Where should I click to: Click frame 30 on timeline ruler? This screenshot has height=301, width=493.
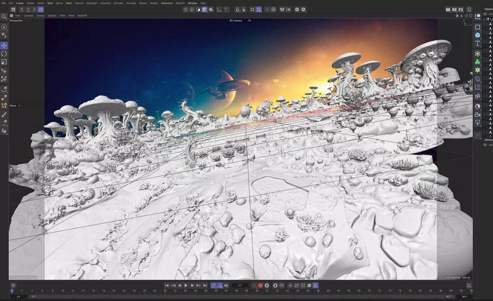tap(165, 291)
